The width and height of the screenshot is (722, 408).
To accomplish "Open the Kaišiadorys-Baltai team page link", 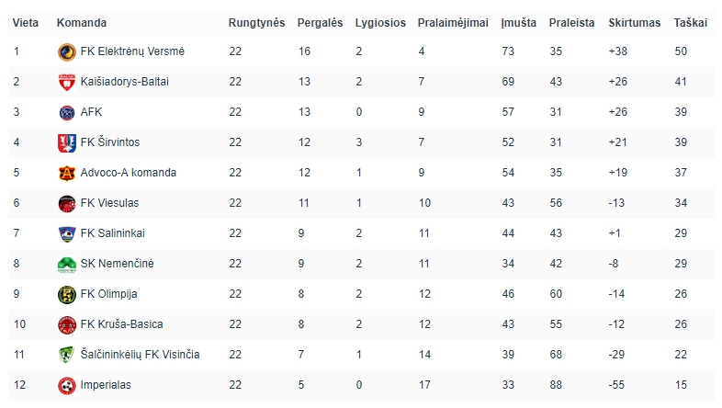I will [x=124, y=82].
